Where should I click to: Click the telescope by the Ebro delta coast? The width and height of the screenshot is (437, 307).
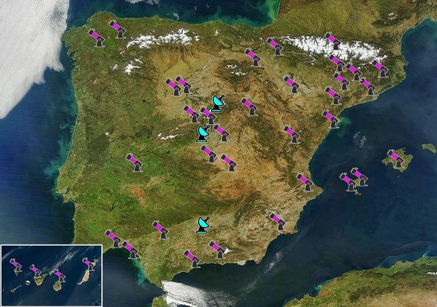tap(330, 119)
